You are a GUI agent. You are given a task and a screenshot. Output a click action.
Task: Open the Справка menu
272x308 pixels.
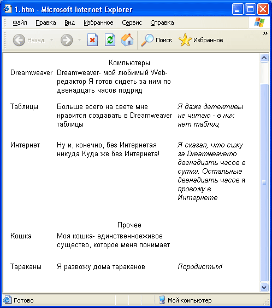tap(162, 23)
